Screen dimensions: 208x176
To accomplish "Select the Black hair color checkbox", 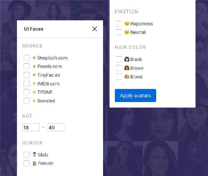I will 119,60.
